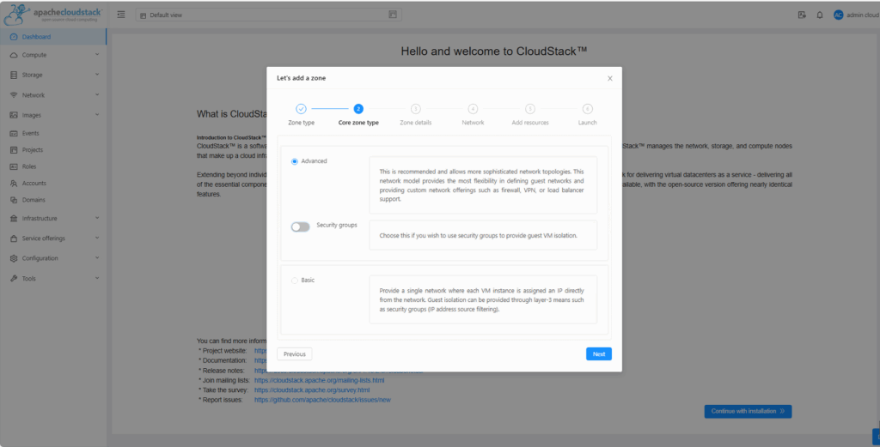Expand the Infrastructure menu chevron

[96, 218]
